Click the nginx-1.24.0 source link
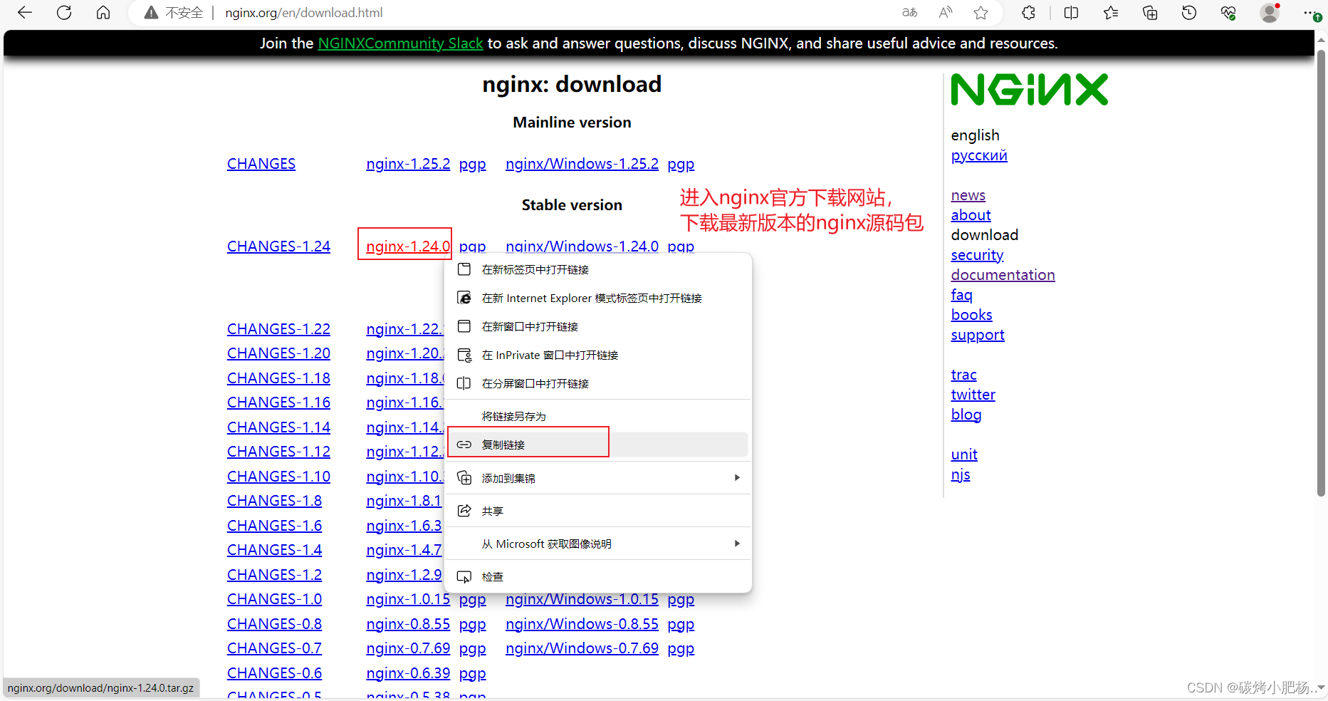The width and height of the screenshot is (1328, 701). point(408,246)
